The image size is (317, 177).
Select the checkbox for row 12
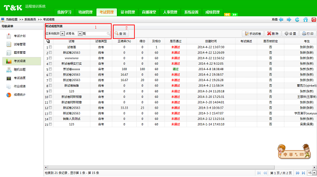[x=50, y=107]
